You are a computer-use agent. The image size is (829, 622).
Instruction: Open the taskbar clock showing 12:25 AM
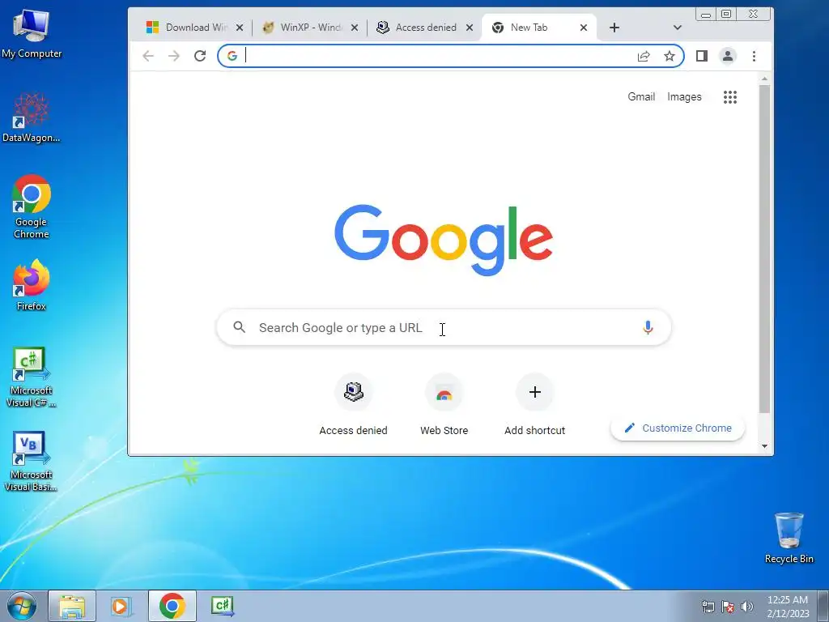(x=788, y=606)
